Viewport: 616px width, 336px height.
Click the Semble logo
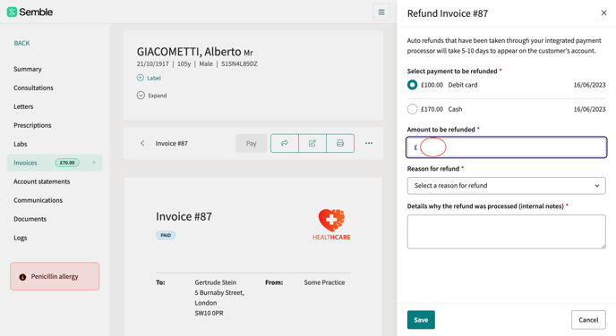[30, 12]
